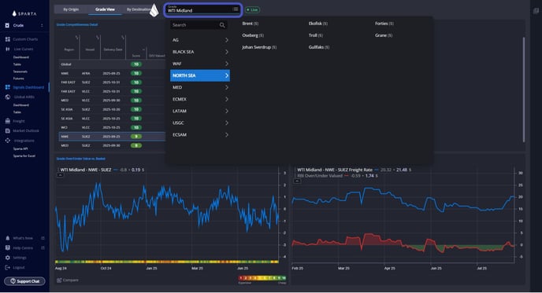Select Oseberg grade

click(253, 35)
